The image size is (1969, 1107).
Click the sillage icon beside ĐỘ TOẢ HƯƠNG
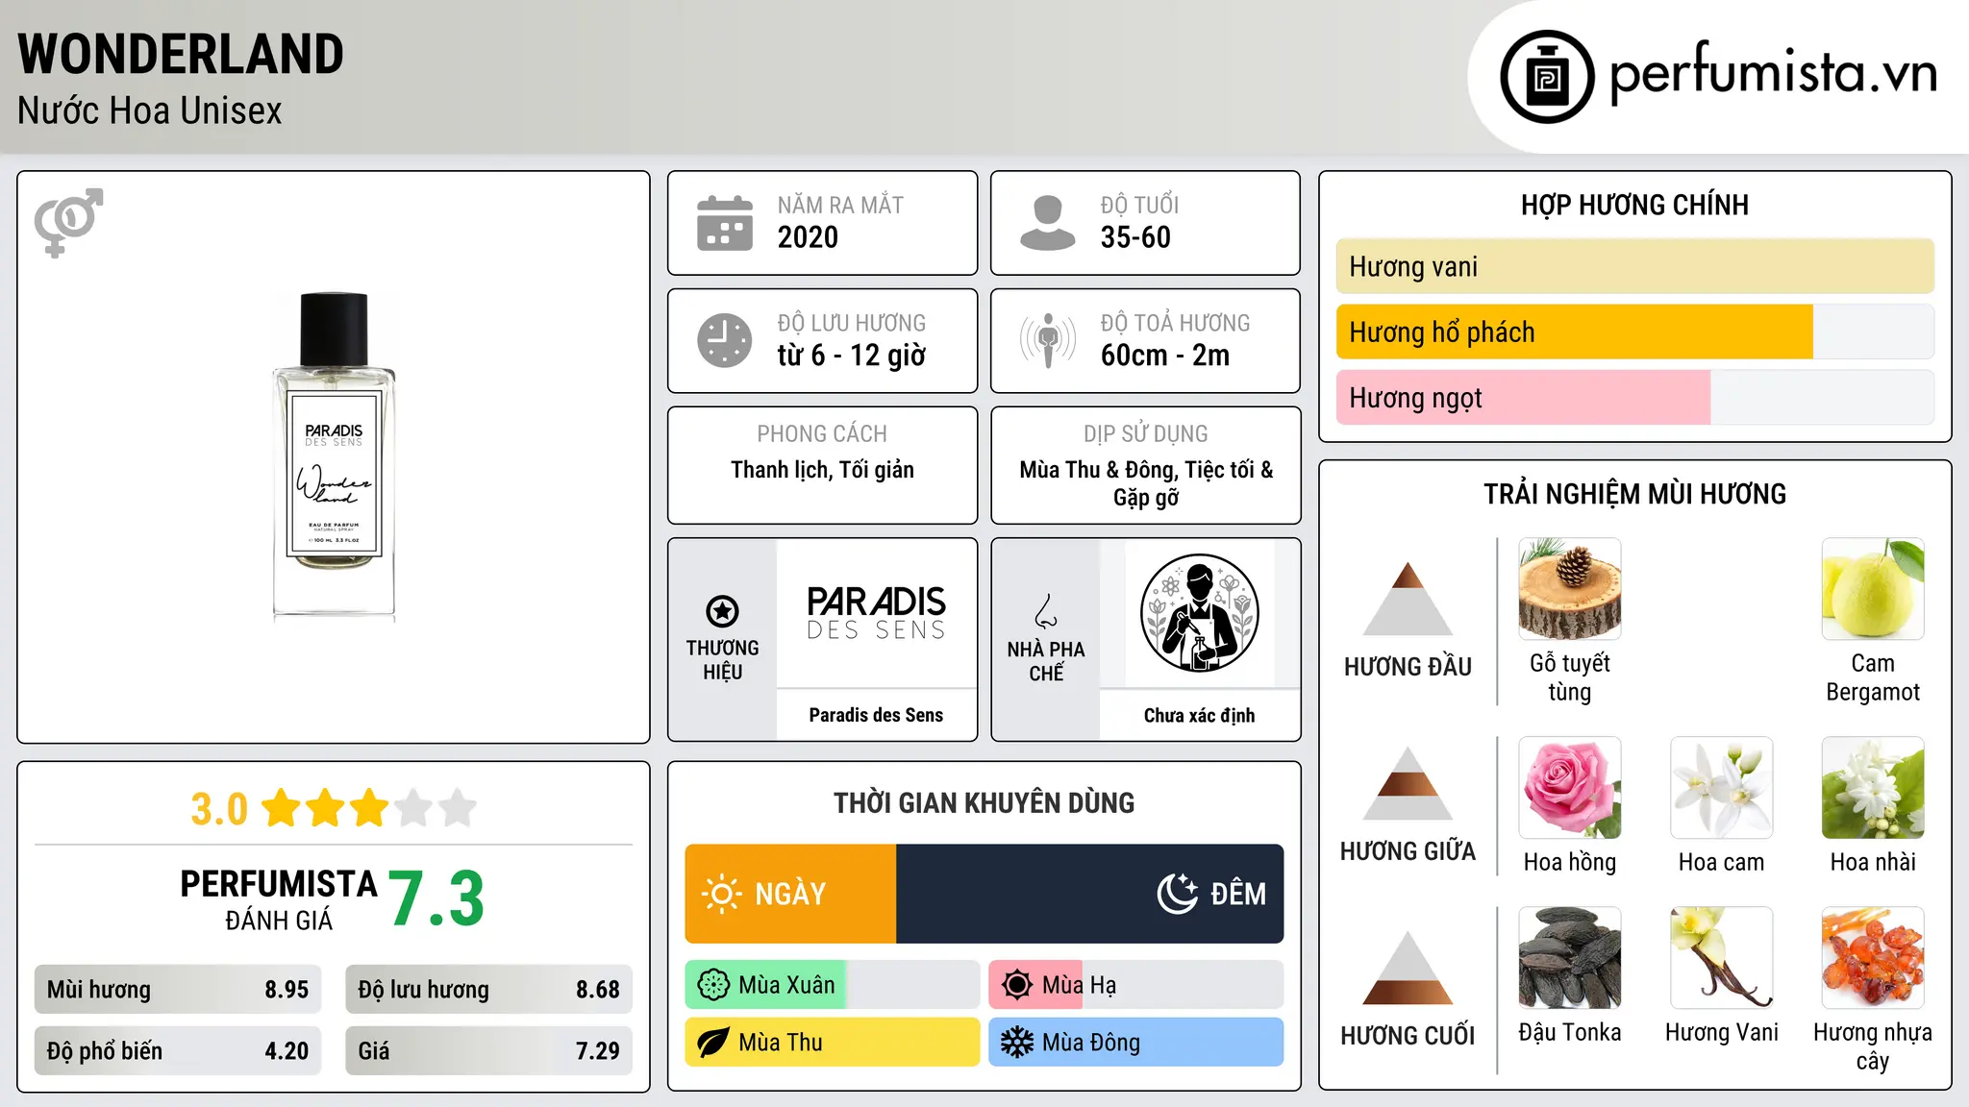tap(1048, 340)
